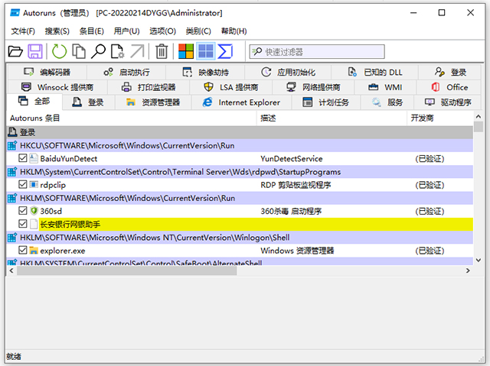Uncheck the BaiduYunDetect entry checkbox

tap(22, 158)
